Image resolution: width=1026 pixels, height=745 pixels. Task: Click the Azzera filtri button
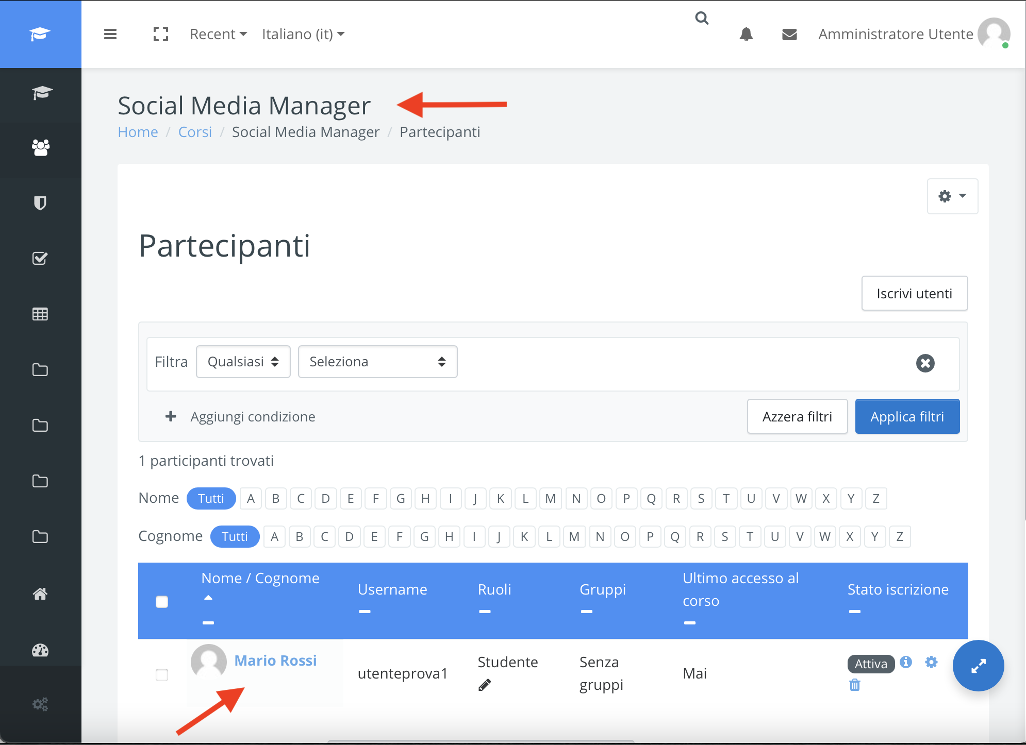(x=797, y=416)
